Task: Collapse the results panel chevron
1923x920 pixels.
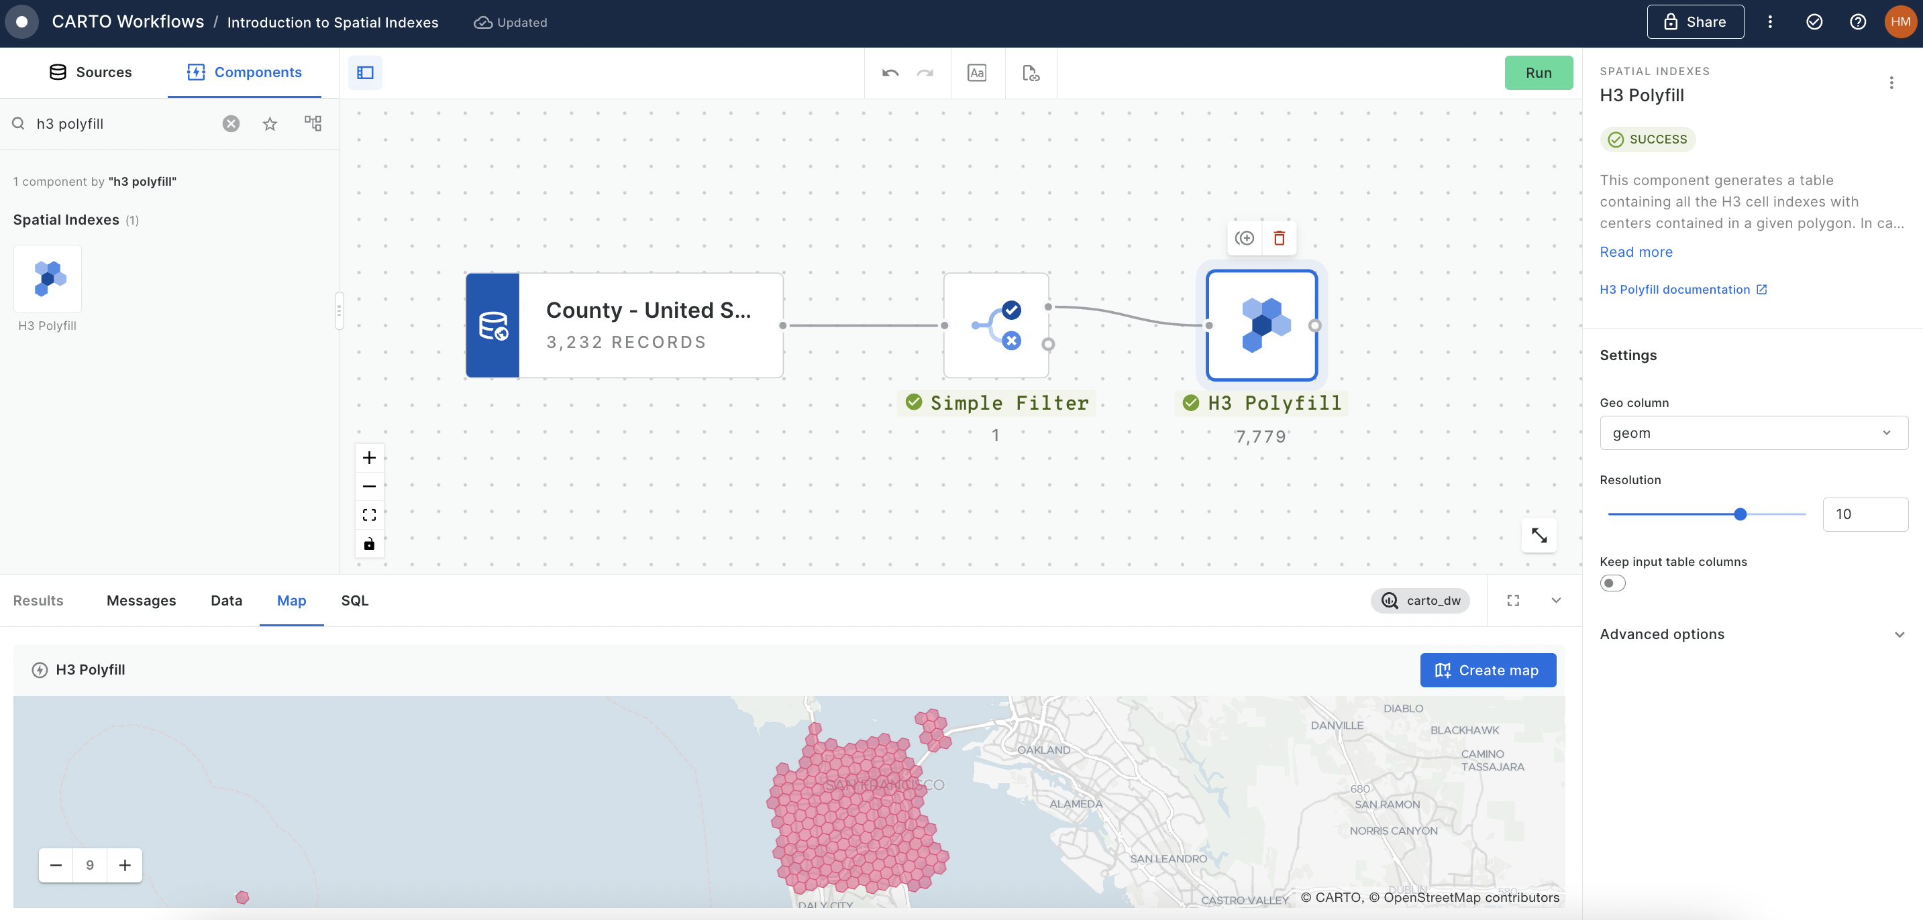Action: [1556, 601]
